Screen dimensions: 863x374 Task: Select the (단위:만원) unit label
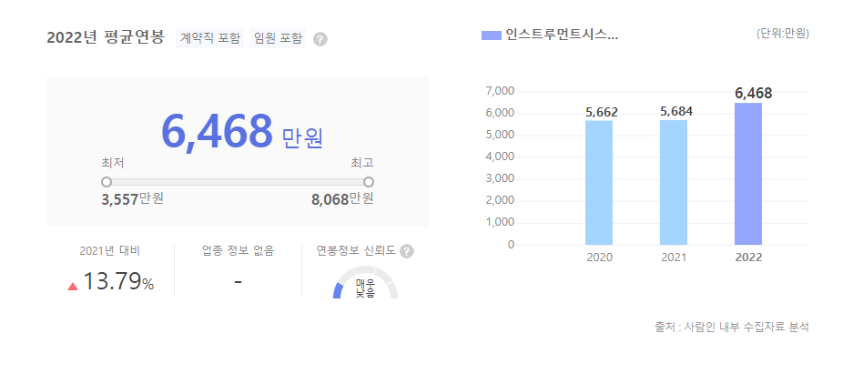click(x=783, y=33)
